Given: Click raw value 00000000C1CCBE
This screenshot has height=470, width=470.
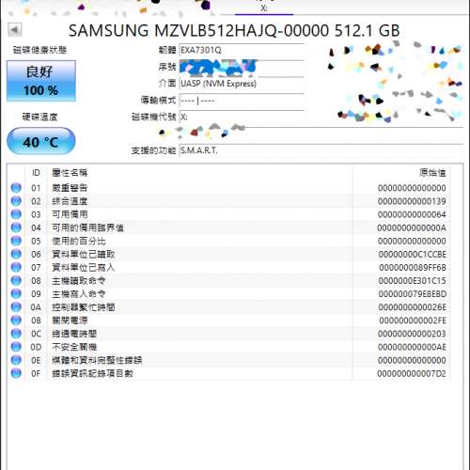Looking at the screenshot, I should pyautogui.click(x=412, y=255).
